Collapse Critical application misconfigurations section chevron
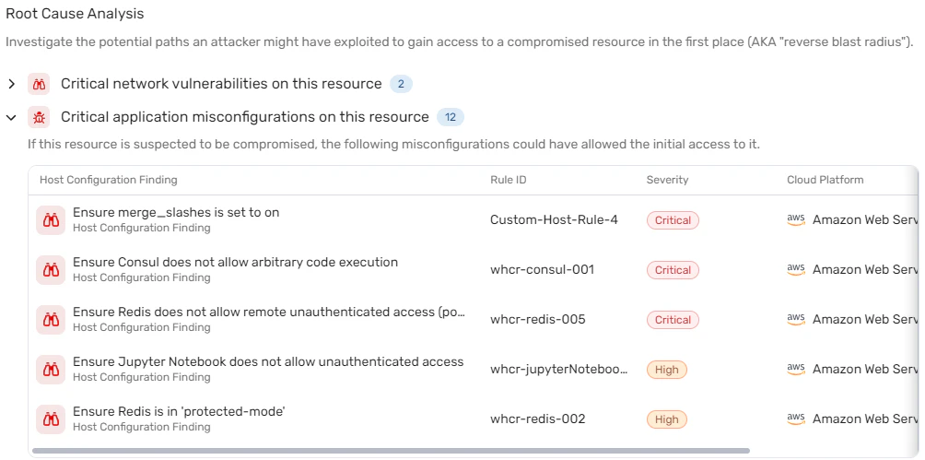Viewport: 925px width, 460px height. 11,117
